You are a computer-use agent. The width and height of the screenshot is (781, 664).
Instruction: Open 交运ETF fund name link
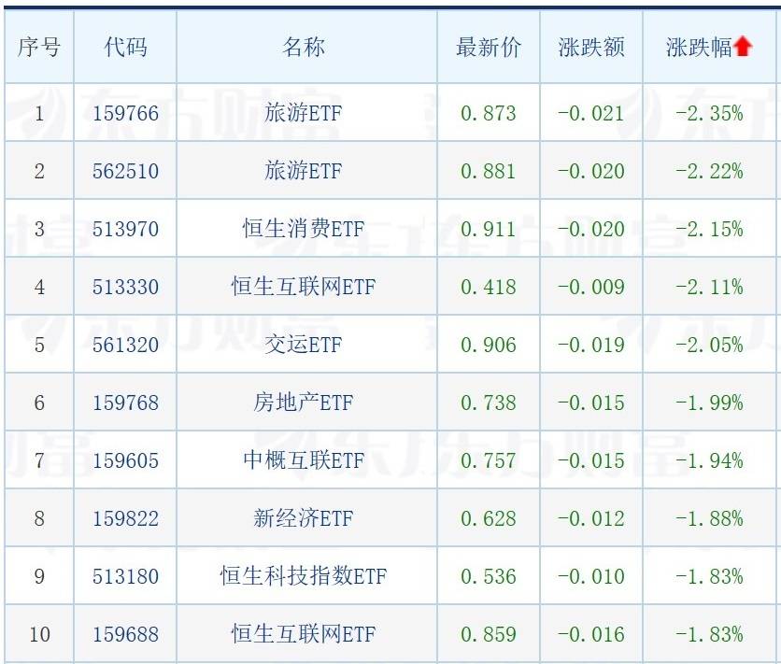pos(304,345)
